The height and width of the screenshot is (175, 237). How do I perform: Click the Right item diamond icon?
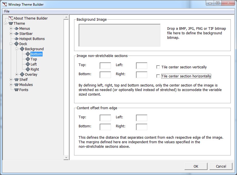click(x=28, y=69)
